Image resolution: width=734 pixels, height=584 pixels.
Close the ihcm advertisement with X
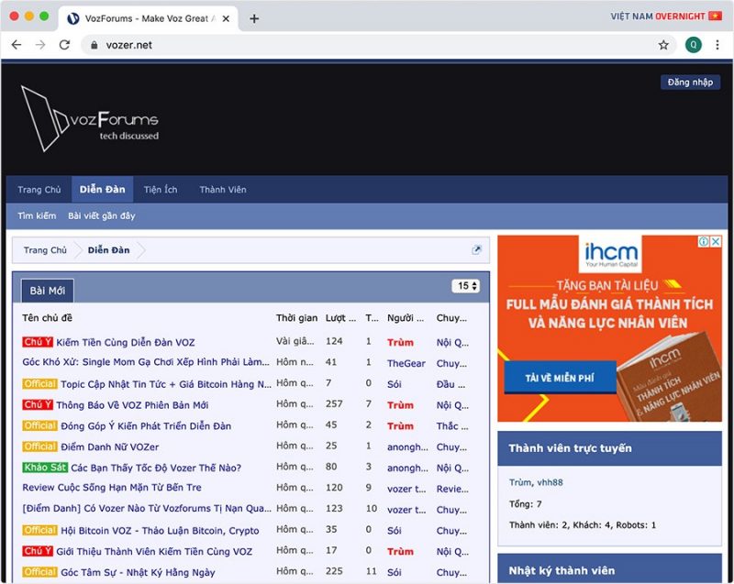[x=716, y=242]
